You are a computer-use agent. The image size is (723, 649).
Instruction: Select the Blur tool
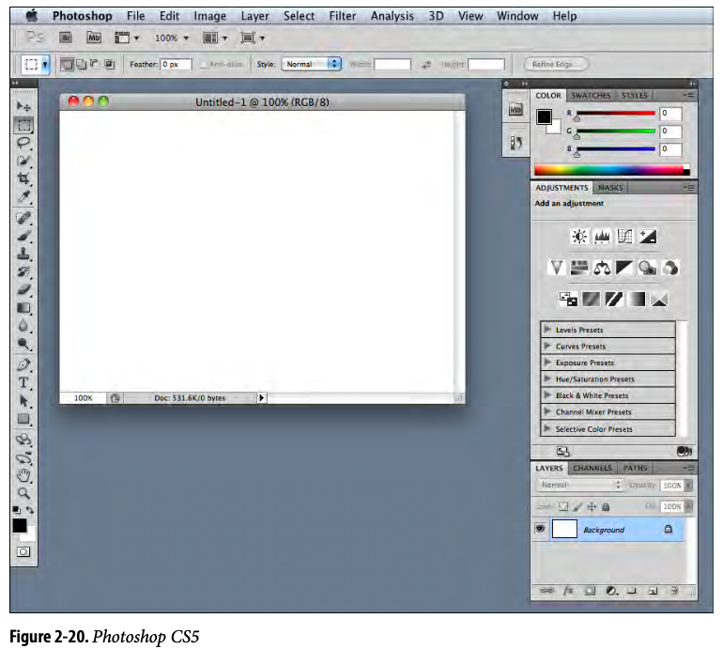[x=23, y=326]
